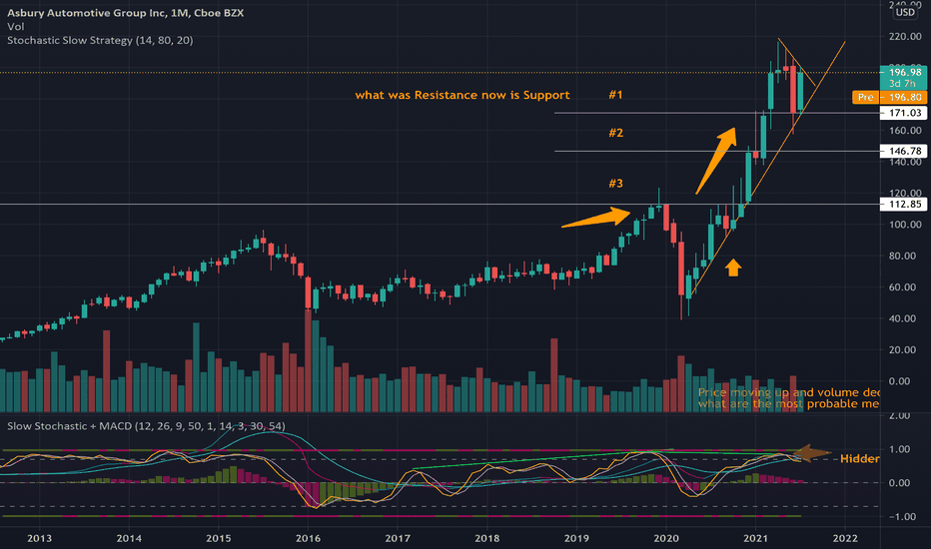
Task: Click the 2021 label on time axis
Action: coord(755,538)
